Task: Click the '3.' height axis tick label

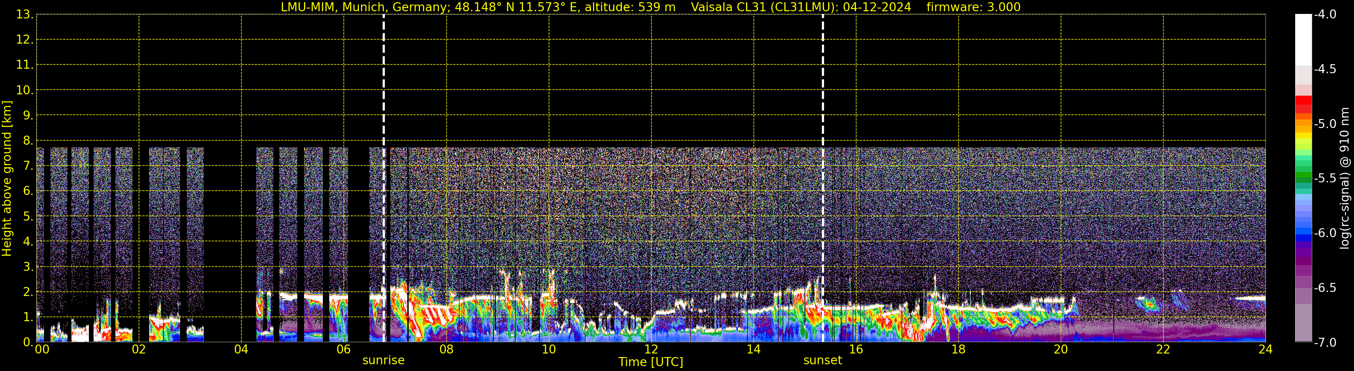Action: [x=28, y=267]
